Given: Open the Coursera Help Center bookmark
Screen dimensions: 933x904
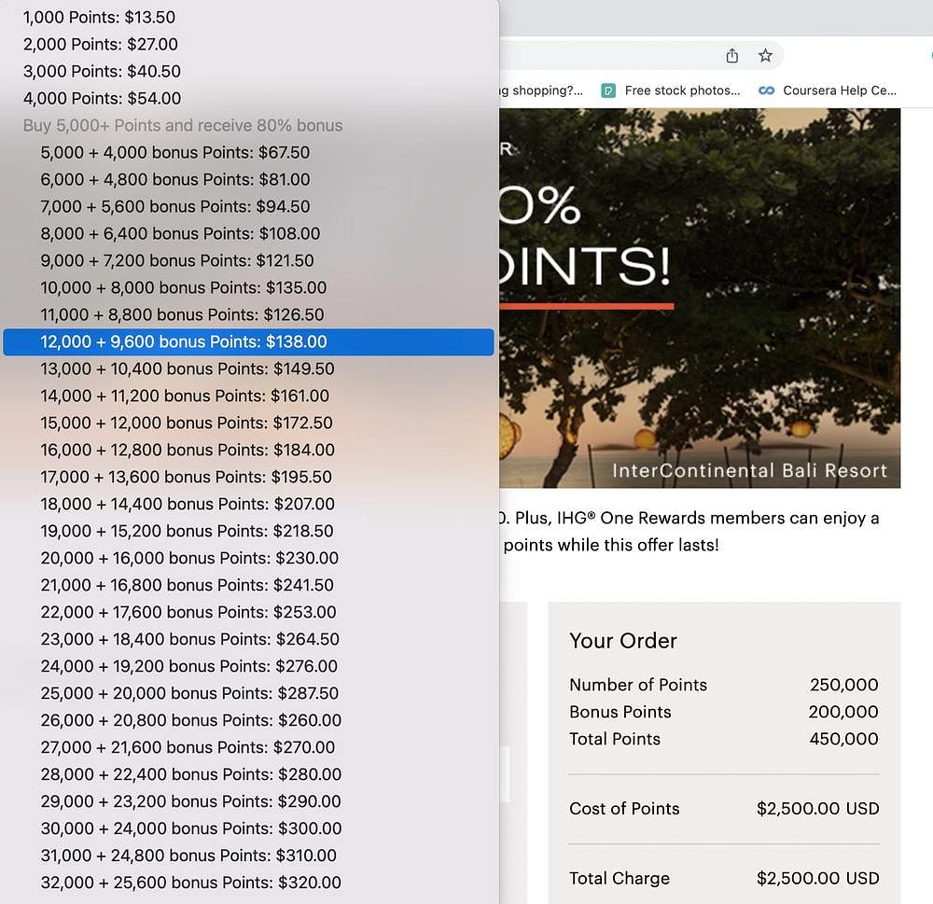Looking at the screenshot, I should [x=828, y=90].
